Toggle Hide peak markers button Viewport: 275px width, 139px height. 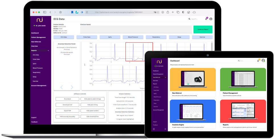click(92, 111)
